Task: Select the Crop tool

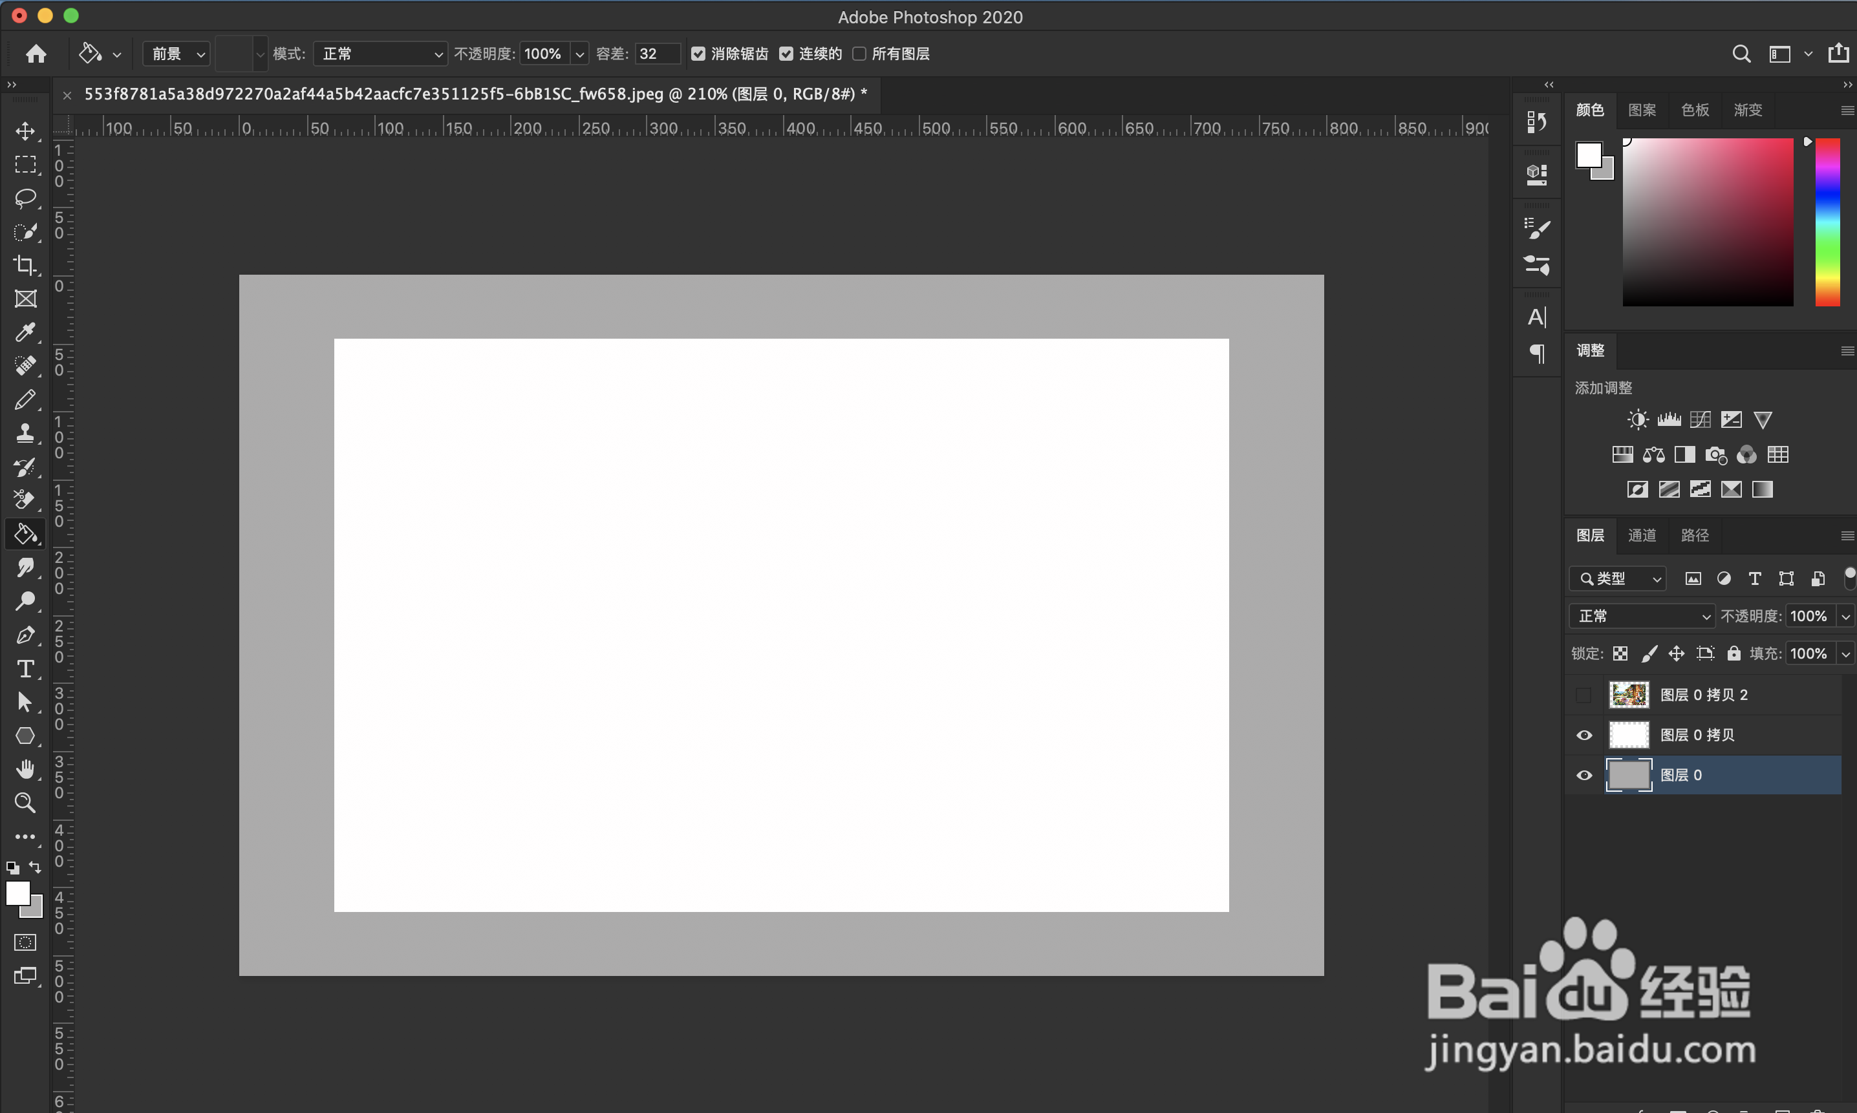Action: (x=25, y=265)
